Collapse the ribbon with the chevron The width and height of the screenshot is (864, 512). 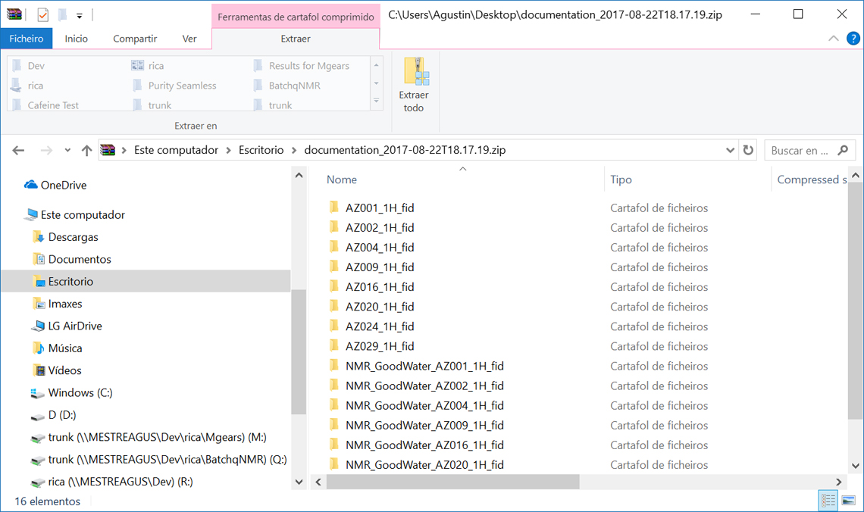click(834, 39)
